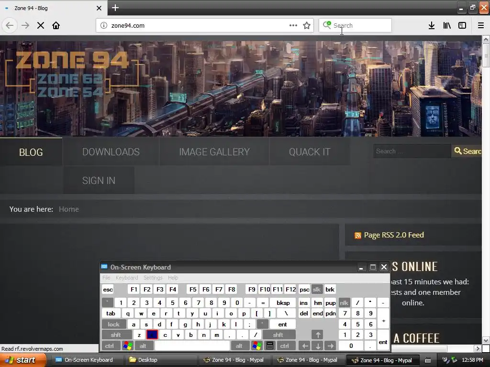Screen dimensions: 490x367
Task: Click the del key on-screen
Action: (304, 313)
